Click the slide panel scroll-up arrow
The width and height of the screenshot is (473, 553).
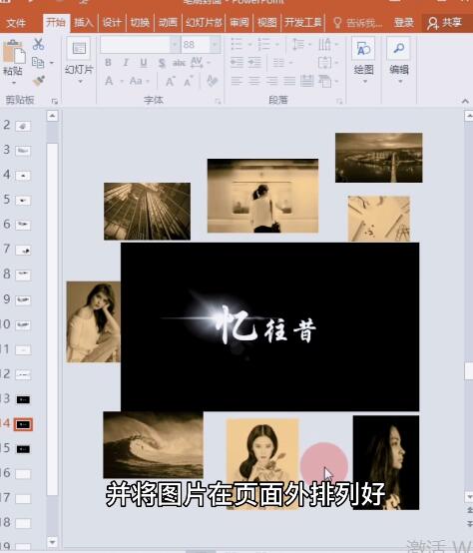(52, 116)
